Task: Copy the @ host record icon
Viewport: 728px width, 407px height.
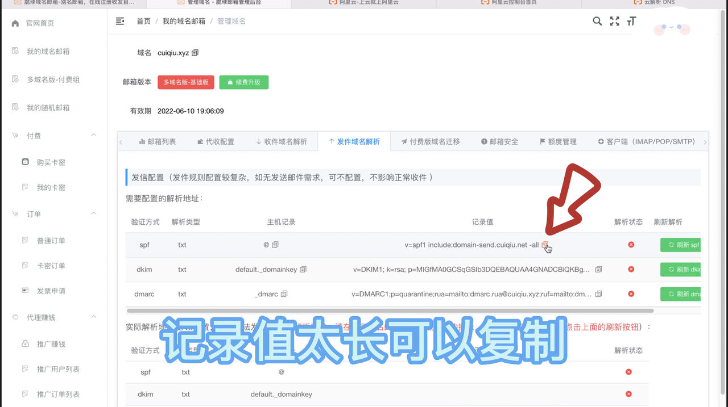Action: tap(275, 245)
